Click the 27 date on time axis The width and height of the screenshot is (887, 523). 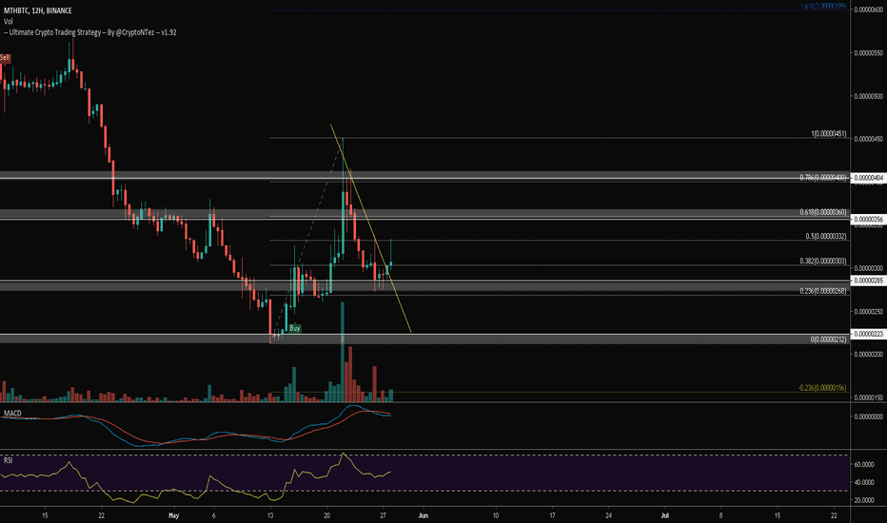pos(384,515)
